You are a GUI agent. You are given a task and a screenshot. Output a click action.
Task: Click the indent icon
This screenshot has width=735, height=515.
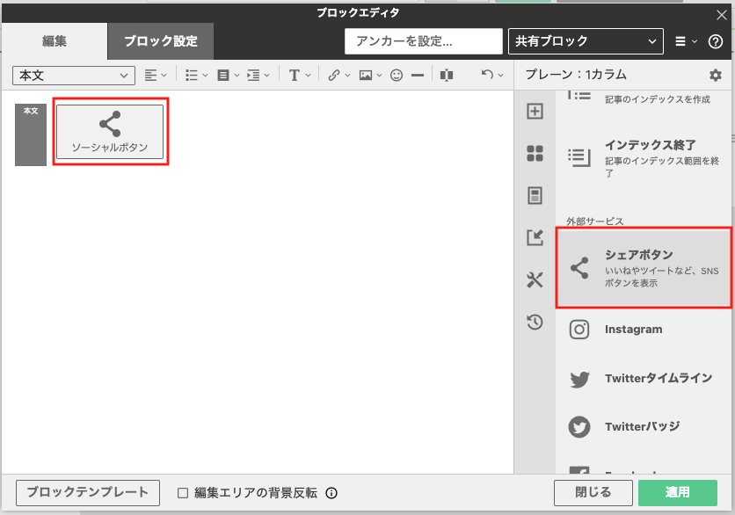[253, 75]
